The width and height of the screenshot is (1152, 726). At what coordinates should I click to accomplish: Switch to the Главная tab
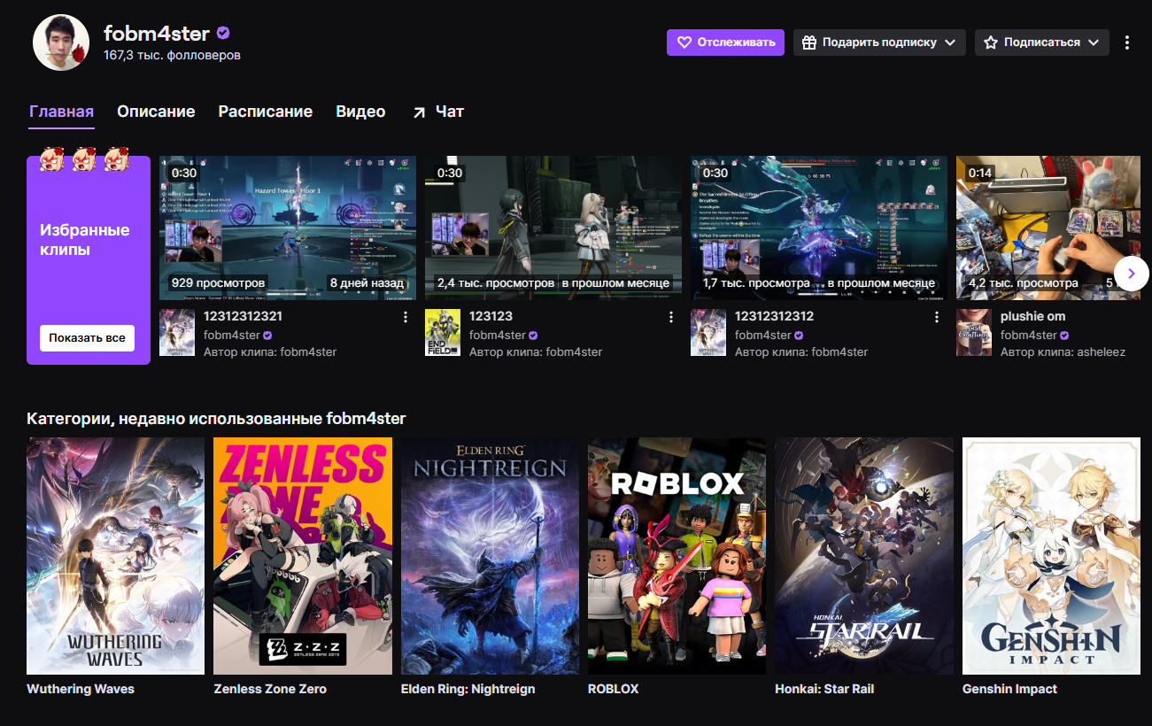tap(61, 112)
